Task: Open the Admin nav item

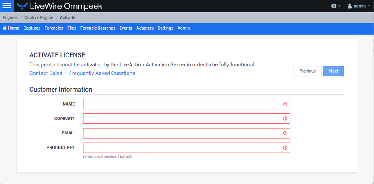Action: 184,28
